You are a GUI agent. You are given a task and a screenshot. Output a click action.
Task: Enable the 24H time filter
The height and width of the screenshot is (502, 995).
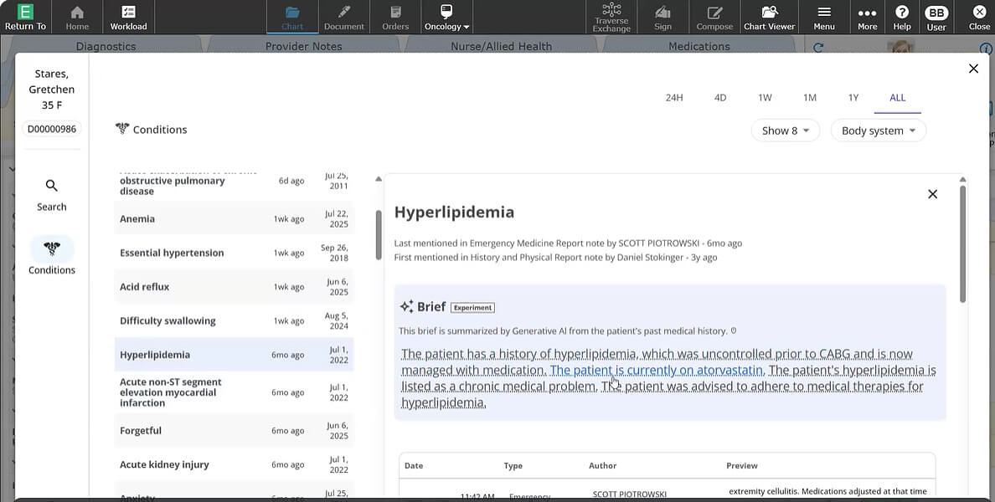[674, 97]
